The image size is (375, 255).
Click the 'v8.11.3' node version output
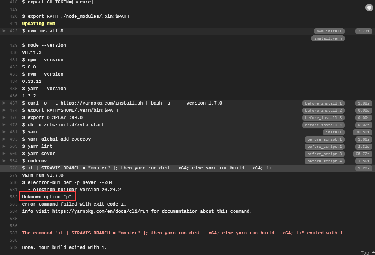tap(32, 52)
